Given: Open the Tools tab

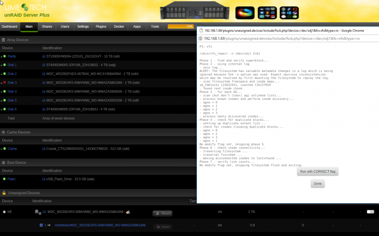Looking at the screenshot, I should click(x=155, y=27).
